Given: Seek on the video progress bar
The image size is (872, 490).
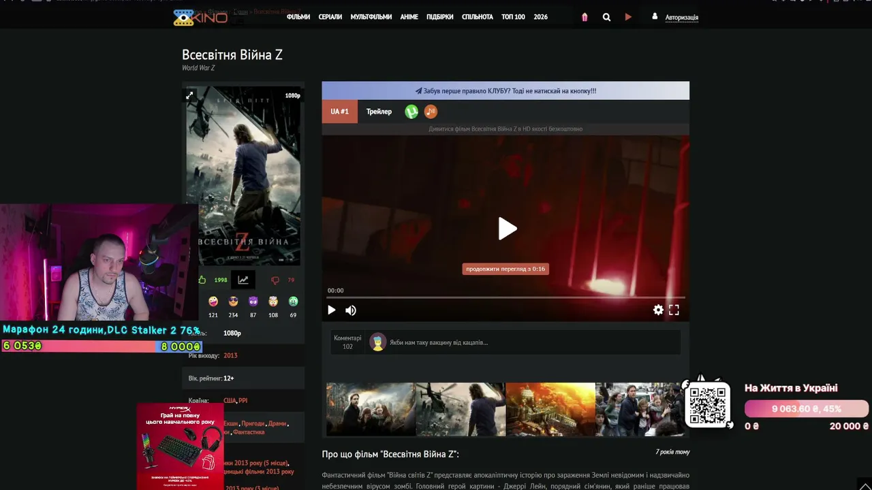Looking at the screenshot, I should [505, 297].
